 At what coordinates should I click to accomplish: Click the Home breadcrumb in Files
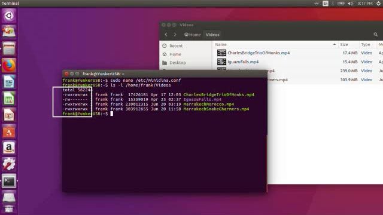click(x=193, y=35)
